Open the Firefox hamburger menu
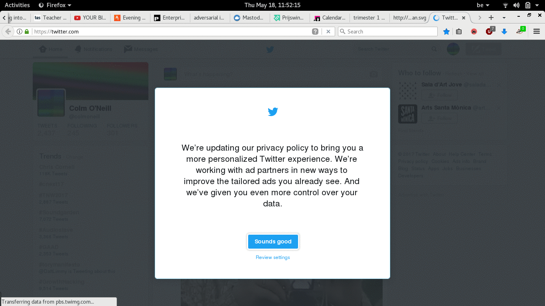 pyautogui.click(x=537, y=31)
